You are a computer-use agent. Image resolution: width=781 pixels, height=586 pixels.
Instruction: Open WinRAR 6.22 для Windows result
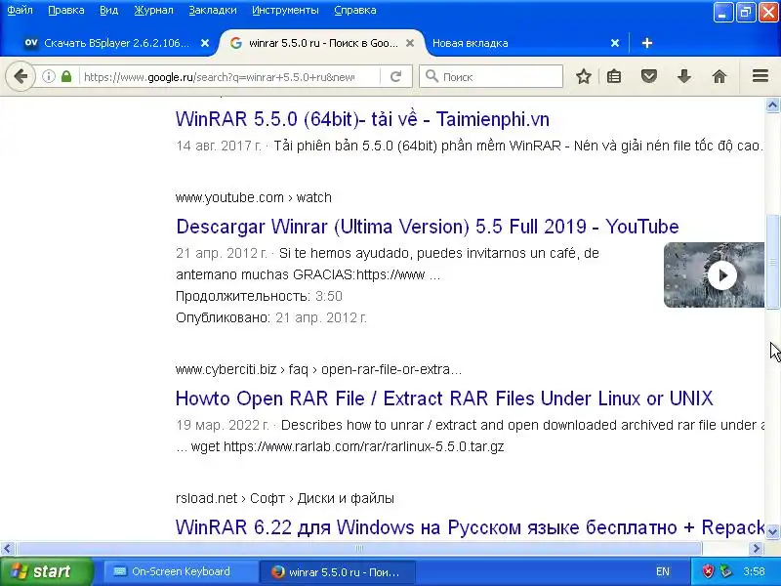pyautogui.click(x=470, y=527)
